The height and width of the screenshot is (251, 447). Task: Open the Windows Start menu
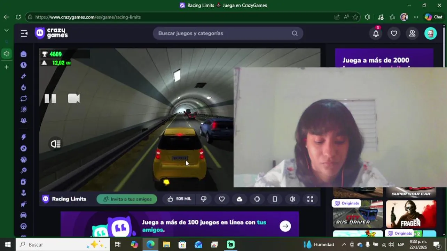tap(8, 244)
